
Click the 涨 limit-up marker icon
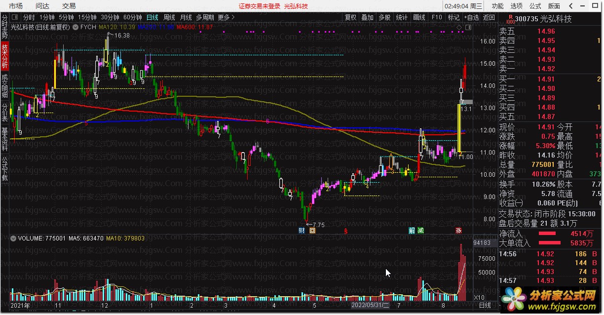[x=459, y=230]
